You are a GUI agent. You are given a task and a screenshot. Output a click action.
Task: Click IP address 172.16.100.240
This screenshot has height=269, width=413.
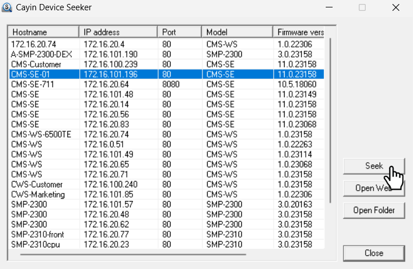(111, 184)
